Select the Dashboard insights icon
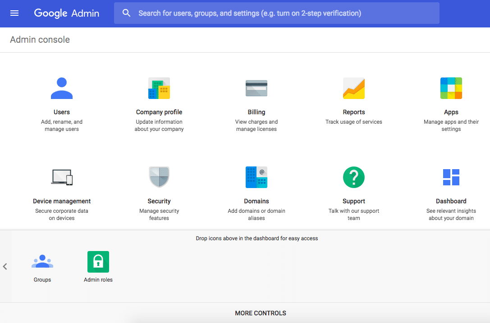This screenshot has height=323, width=490. pos(451,177)
